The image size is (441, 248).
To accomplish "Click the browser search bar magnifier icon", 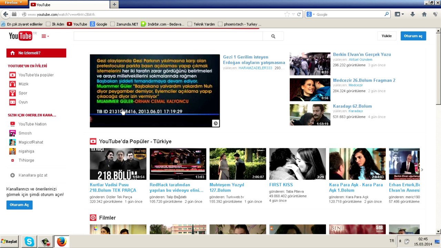I will tap(387, 14).
